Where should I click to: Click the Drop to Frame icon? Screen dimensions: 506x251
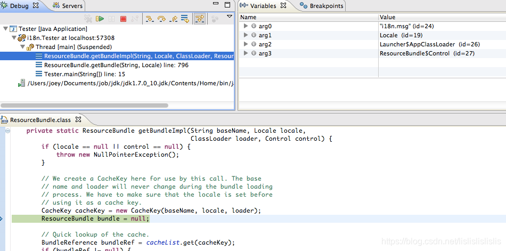point(185,19)
